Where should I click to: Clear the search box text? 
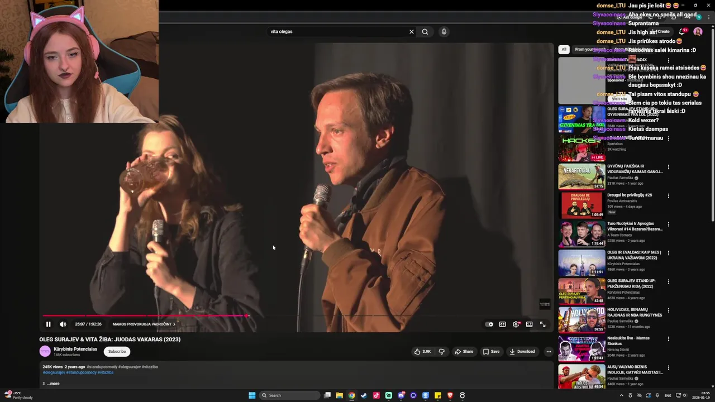(x=412, y=32)
